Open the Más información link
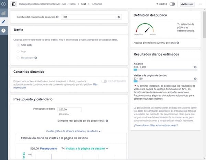 point(55,86)
